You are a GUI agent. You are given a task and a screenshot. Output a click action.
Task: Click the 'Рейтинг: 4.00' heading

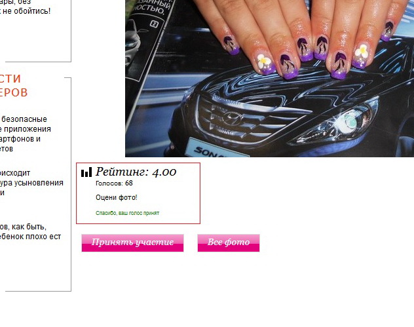click(136, 172)
